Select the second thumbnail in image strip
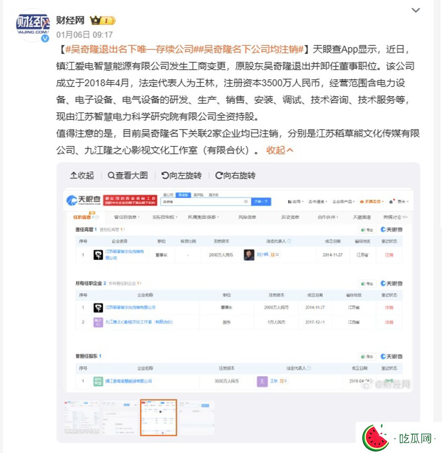 (x=120, y=418)
